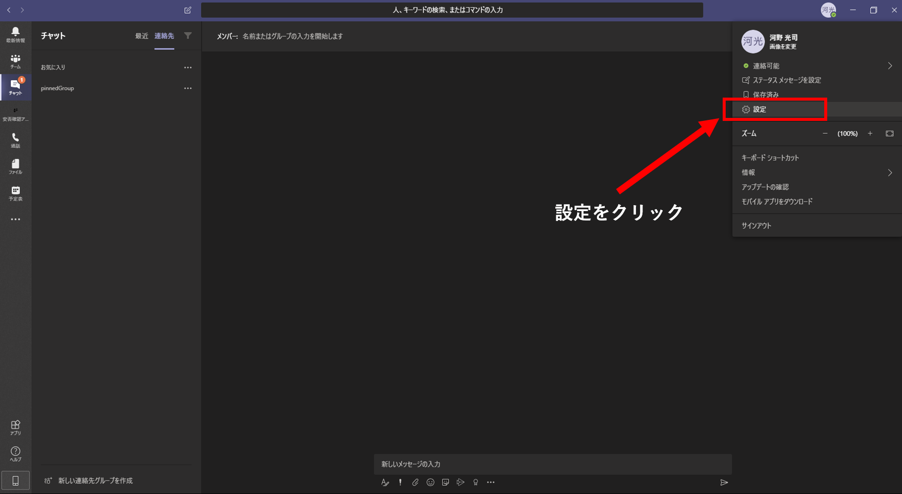Click the send message arrow icon
Screen dimensions: 902x494
point(724,482)
